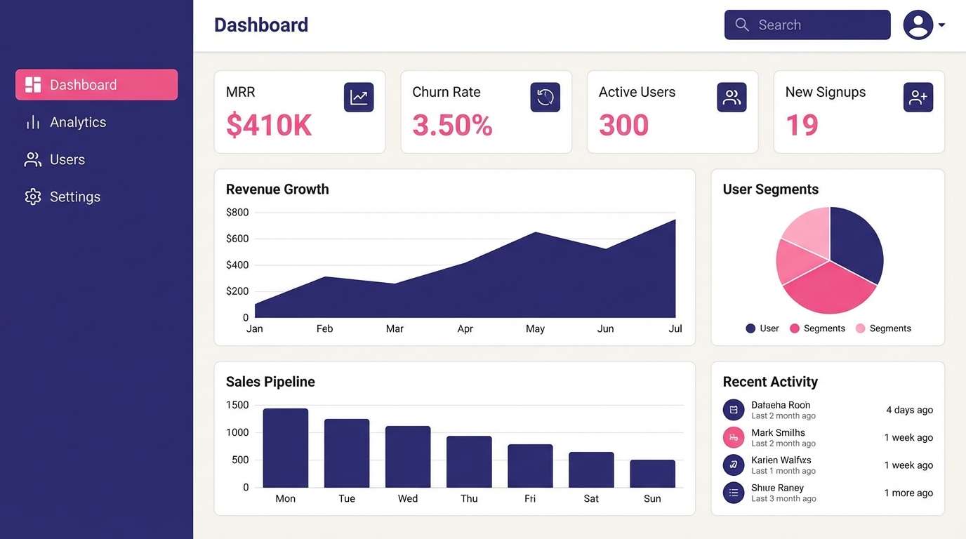Image resolution: width=966 pixels, height=539 pixels.
Task: Click the search magnifier icon
Action: (x=742, y=24)
